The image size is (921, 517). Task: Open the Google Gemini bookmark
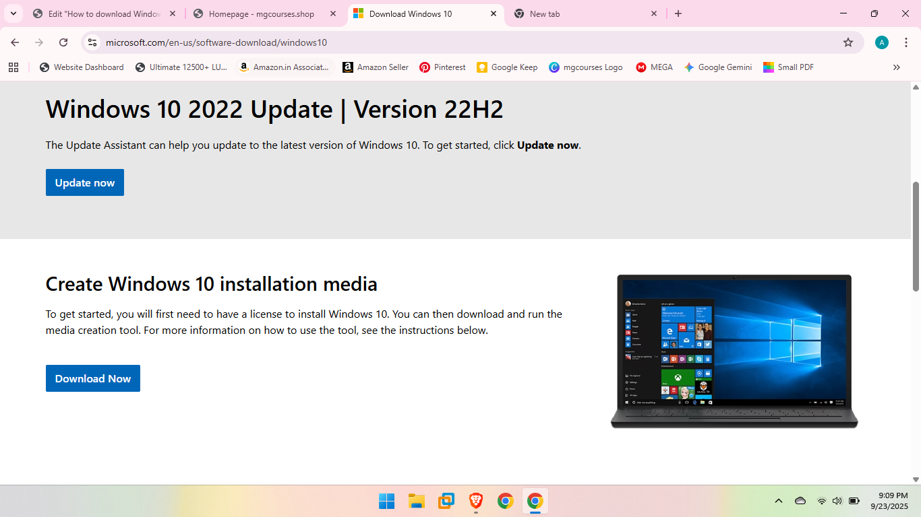point(718,67)
